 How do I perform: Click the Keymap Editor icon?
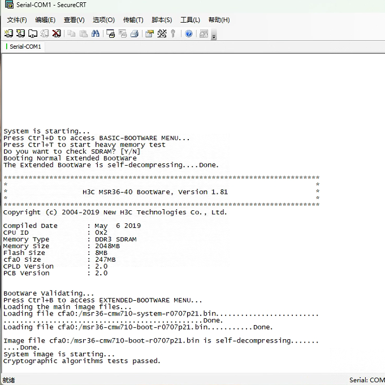click(162, 33)
